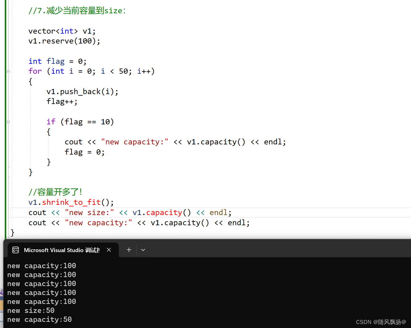
Task: Close the Microsoft Visual Studio console tab
Action: [x=109, y=250]
